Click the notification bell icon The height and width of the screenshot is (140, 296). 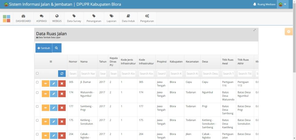coord(254,4)
